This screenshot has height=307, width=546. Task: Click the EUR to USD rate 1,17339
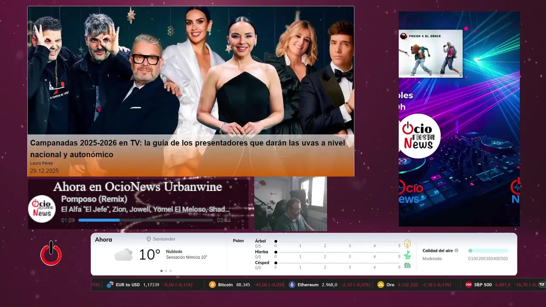coord(151,285)
